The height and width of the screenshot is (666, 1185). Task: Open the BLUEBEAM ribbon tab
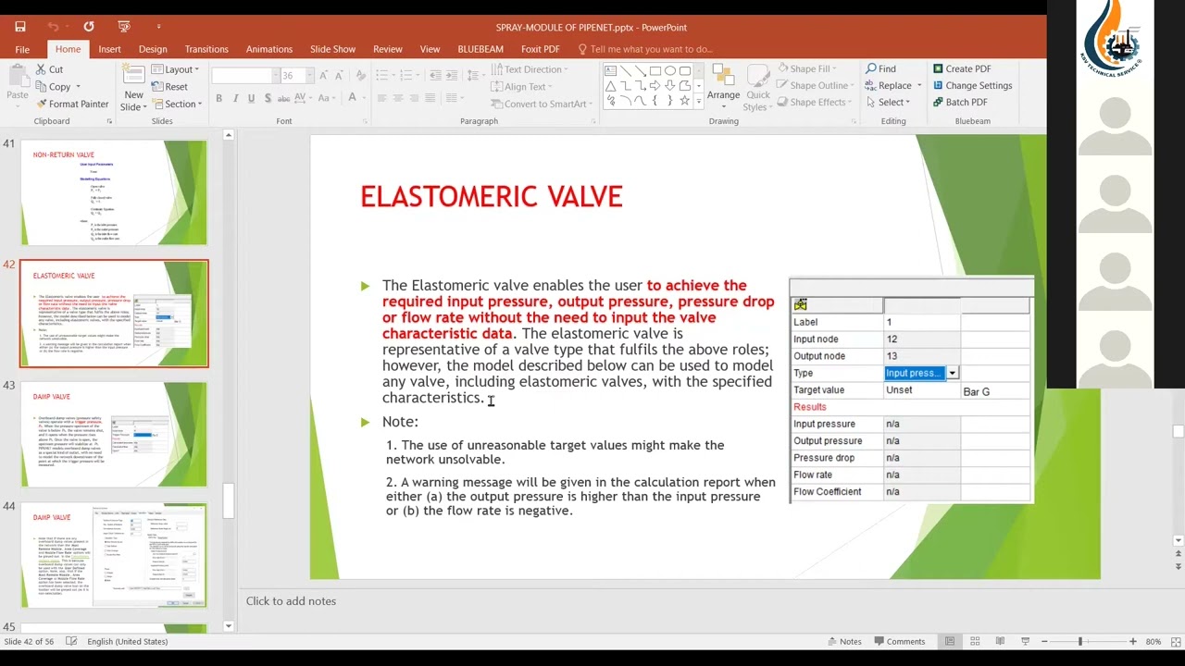pos(480,49)
